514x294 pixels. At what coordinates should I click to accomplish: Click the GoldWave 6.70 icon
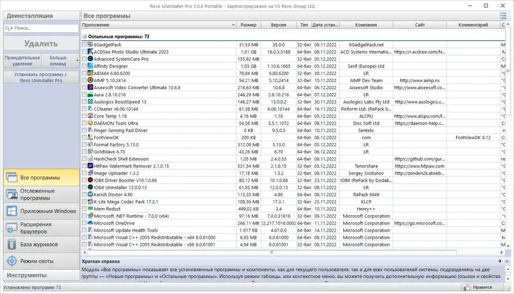[91, 151]
